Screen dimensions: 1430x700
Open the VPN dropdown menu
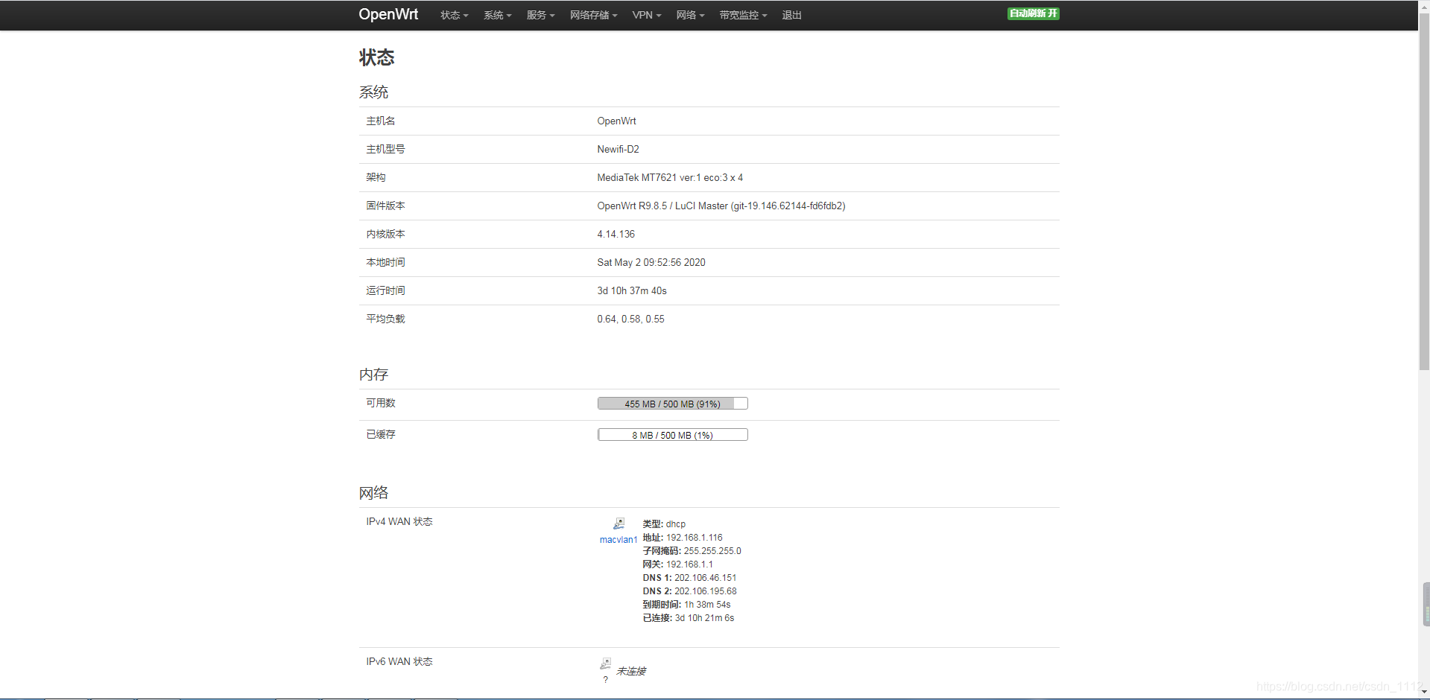tap(646, 15)
